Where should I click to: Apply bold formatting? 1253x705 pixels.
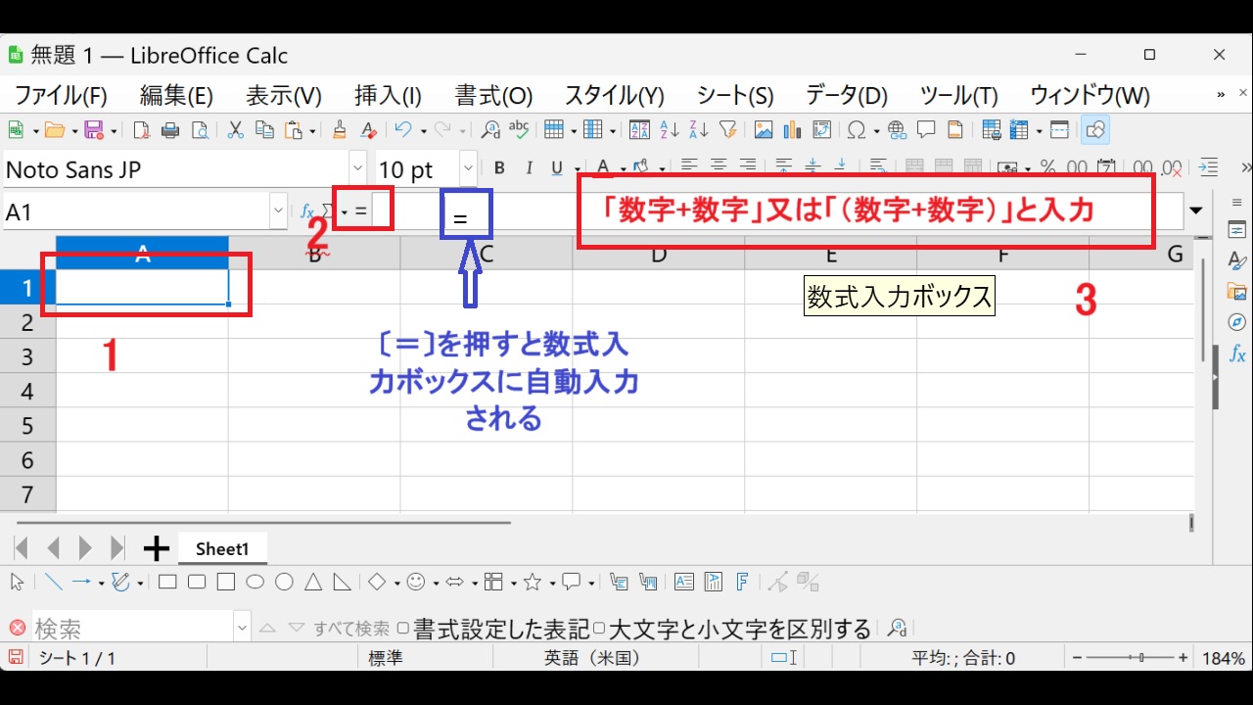[x=499, y=168]
